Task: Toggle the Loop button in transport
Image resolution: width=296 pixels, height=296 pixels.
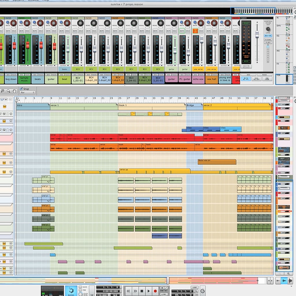Action: [x=194, y=287]
